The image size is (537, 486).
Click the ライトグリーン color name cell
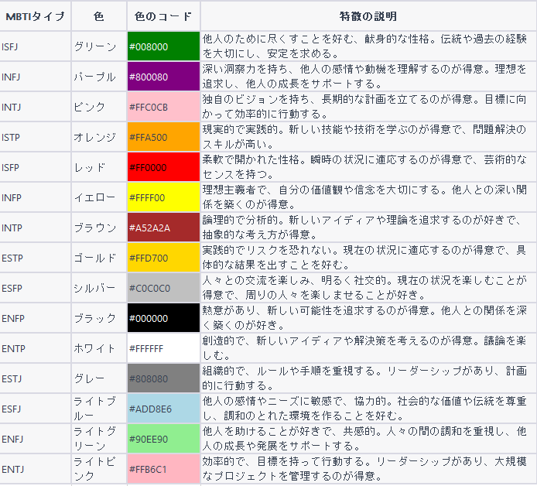[99, 438]
